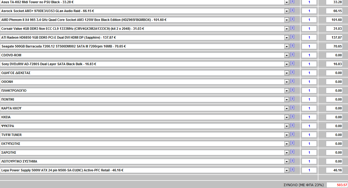Show info for AMD Phenom II X4 965
This screenshot has width=348, height=188.
tap(292, 19)
